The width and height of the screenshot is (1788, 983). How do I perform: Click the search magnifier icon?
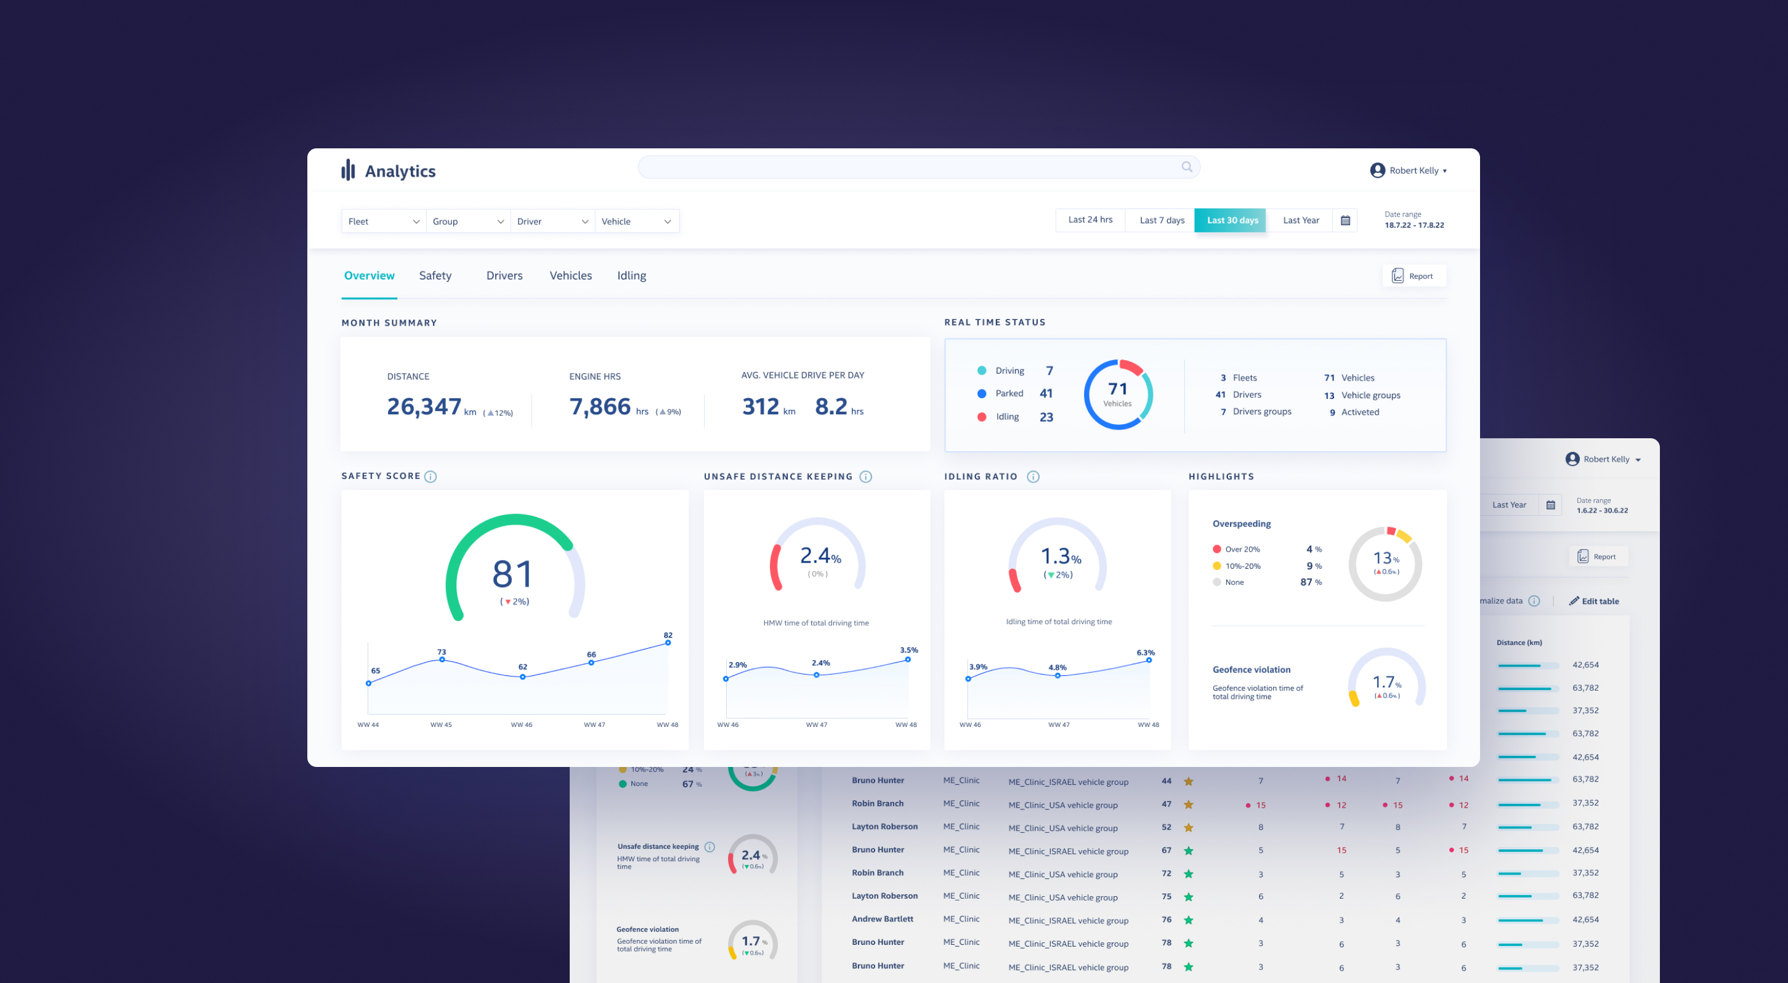pyautogui.click(x=1186, y=167)
